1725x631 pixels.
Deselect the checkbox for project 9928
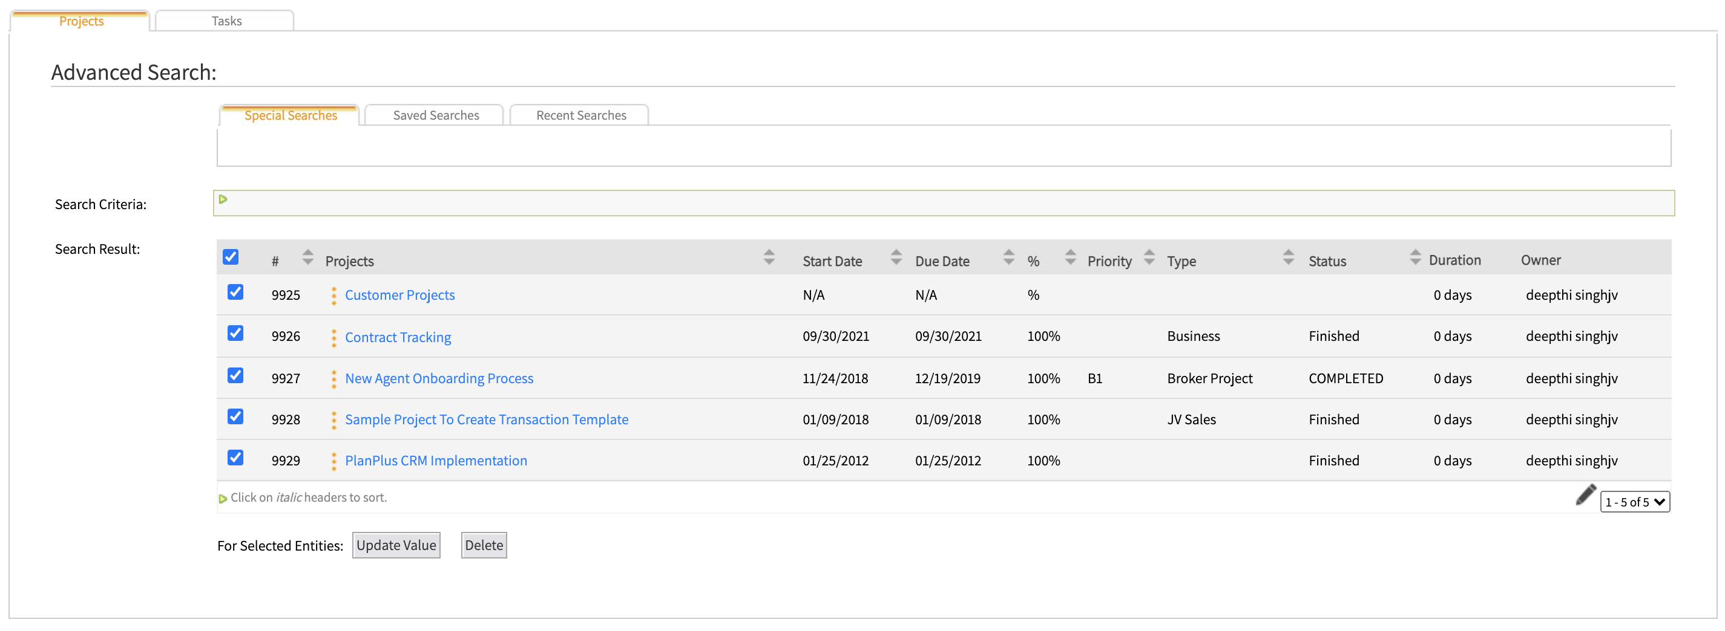click(235, 417)
